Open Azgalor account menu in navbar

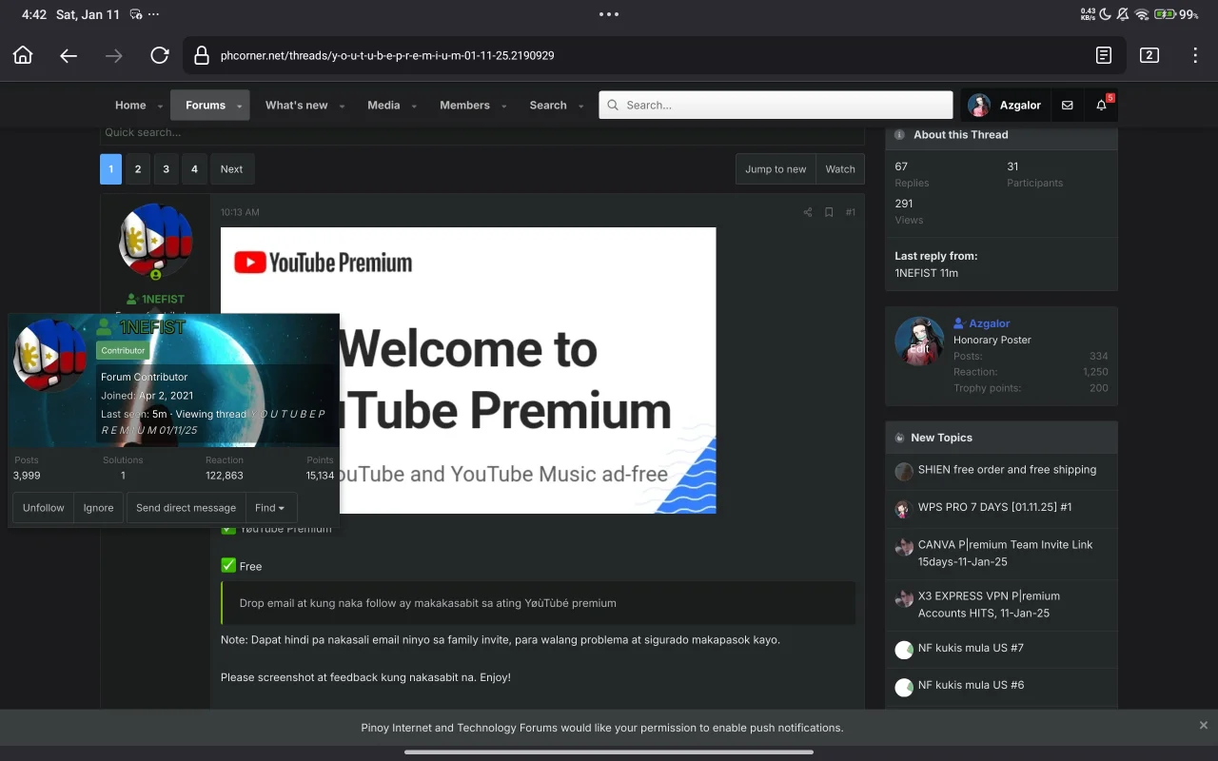(x=1005, y=106)
